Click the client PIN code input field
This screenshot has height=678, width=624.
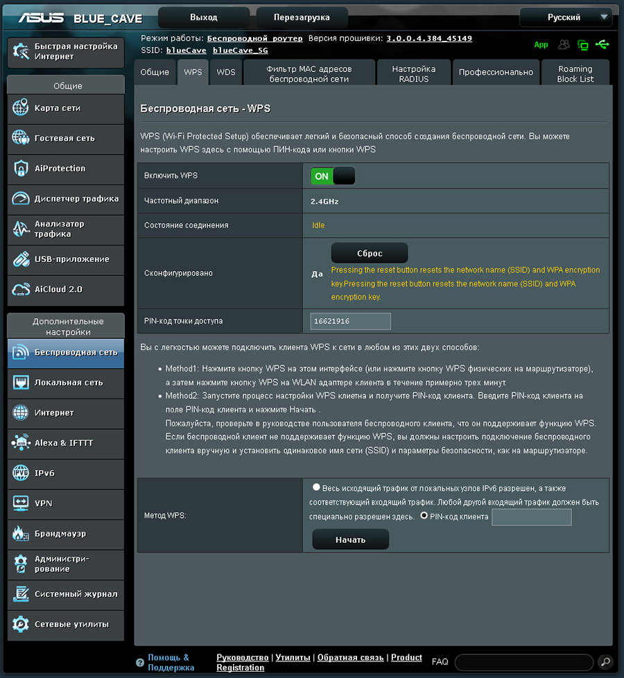pos(532,516)
